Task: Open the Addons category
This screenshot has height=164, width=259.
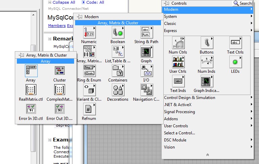Action: (x=207, y=119)
